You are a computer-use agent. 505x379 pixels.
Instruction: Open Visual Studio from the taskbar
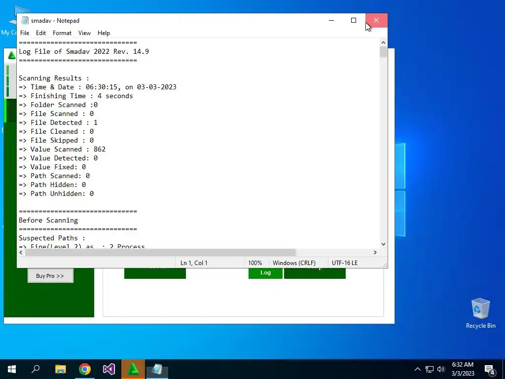click(x=109, y=369)
